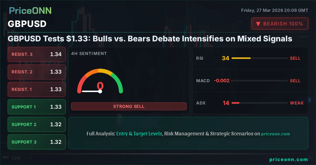Select the SUPPORT 2 level row
This screenshot has width=316, height=165.
[x=37, y=124]
